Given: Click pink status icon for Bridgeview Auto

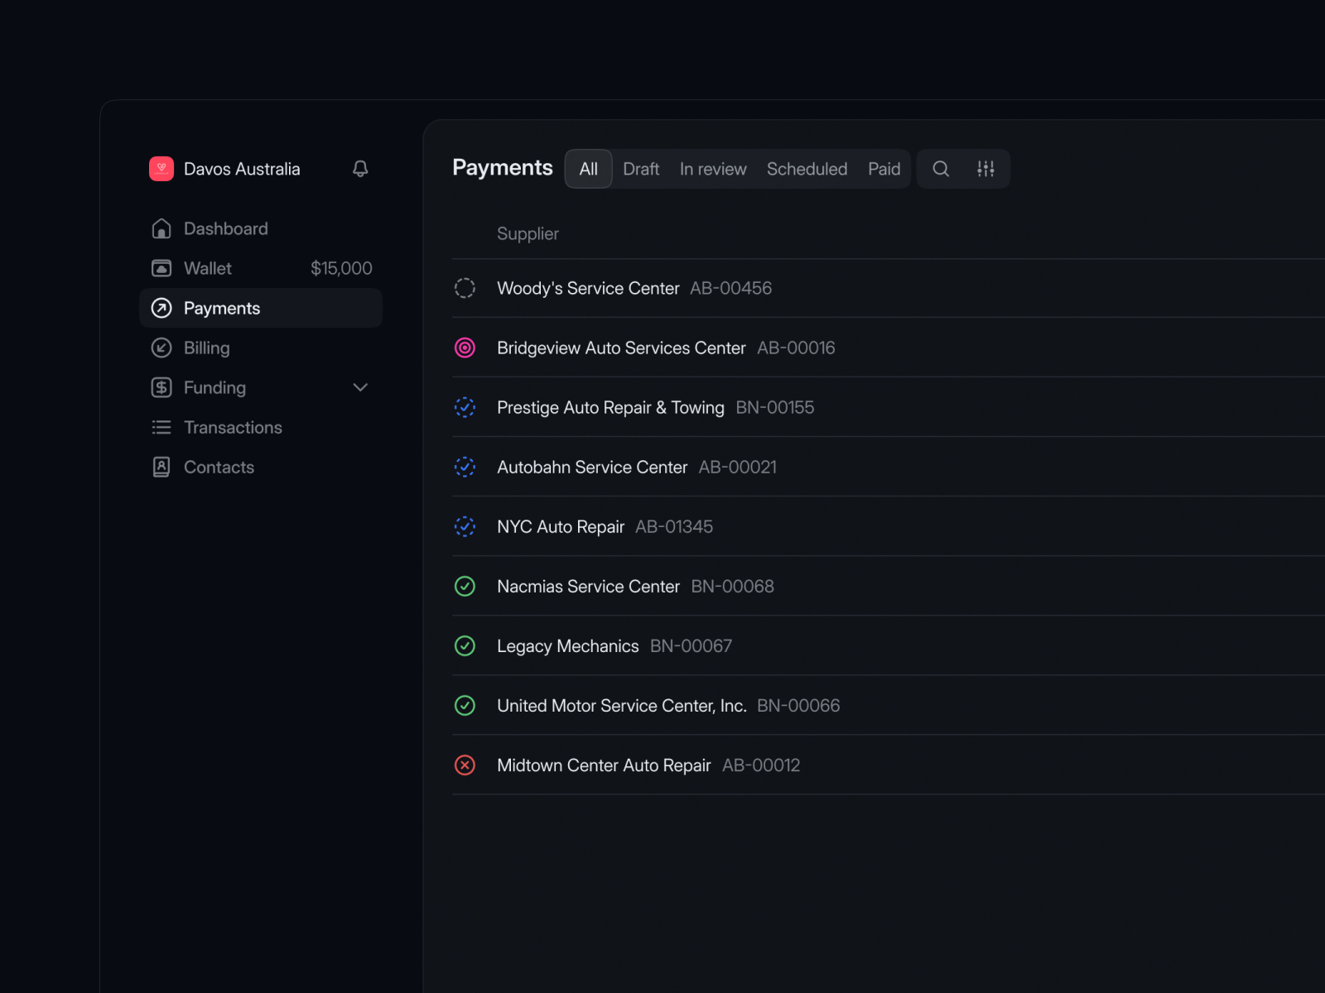Looking at the screenshot, I should (x=465, y=348).
